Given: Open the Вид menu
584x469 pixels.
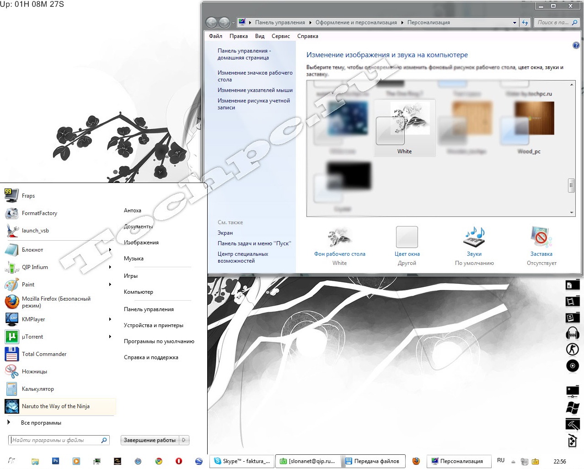Looking at the screenshot, I should 259,36.
